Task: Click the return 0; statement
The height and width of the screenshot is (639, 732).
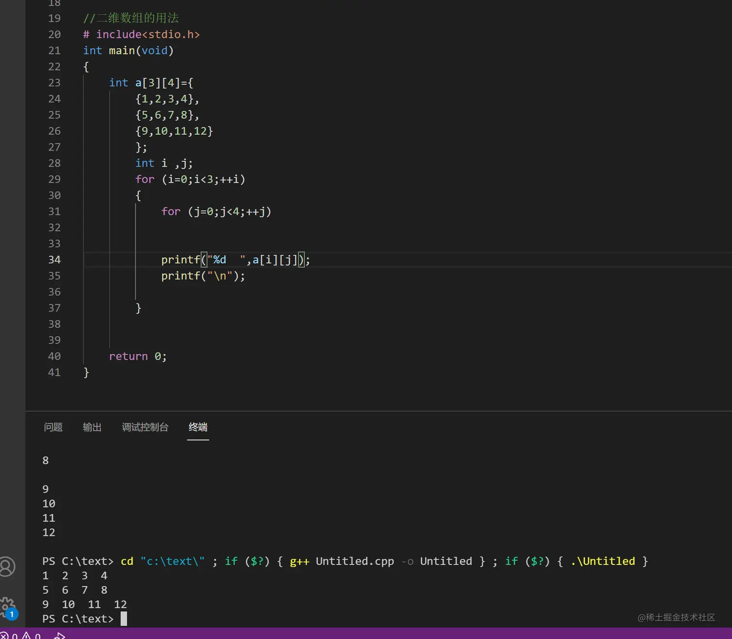Action: [x=138, y=356]
